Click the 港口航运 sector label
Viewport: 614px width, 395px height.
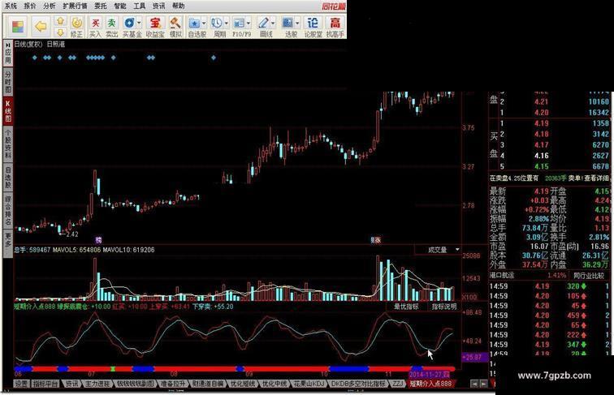(502, 275)
